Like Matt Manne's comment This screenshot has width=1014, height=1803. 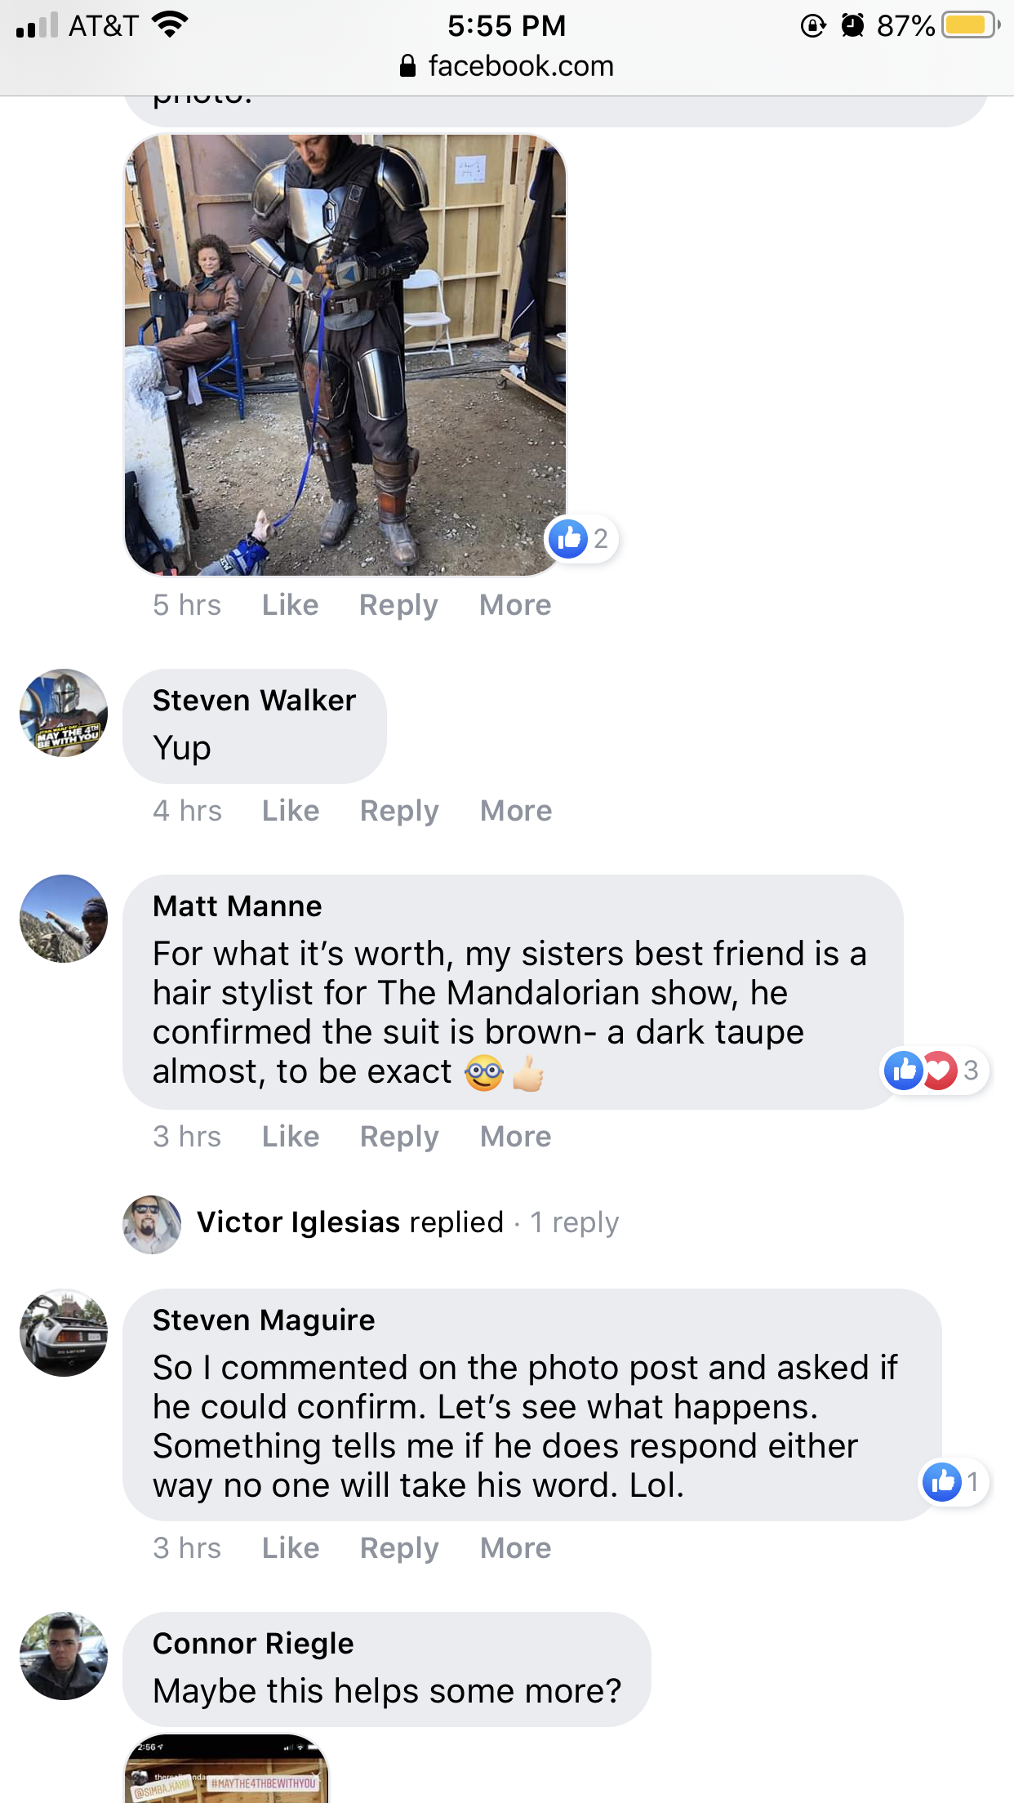[291, 1137]
